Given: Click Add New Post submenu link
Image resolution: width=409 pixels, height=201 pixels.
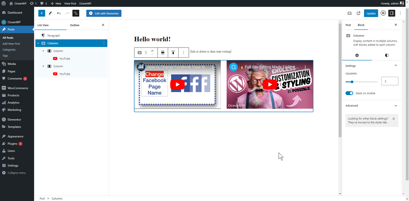Looking at the screenshot, I should 11,44.
